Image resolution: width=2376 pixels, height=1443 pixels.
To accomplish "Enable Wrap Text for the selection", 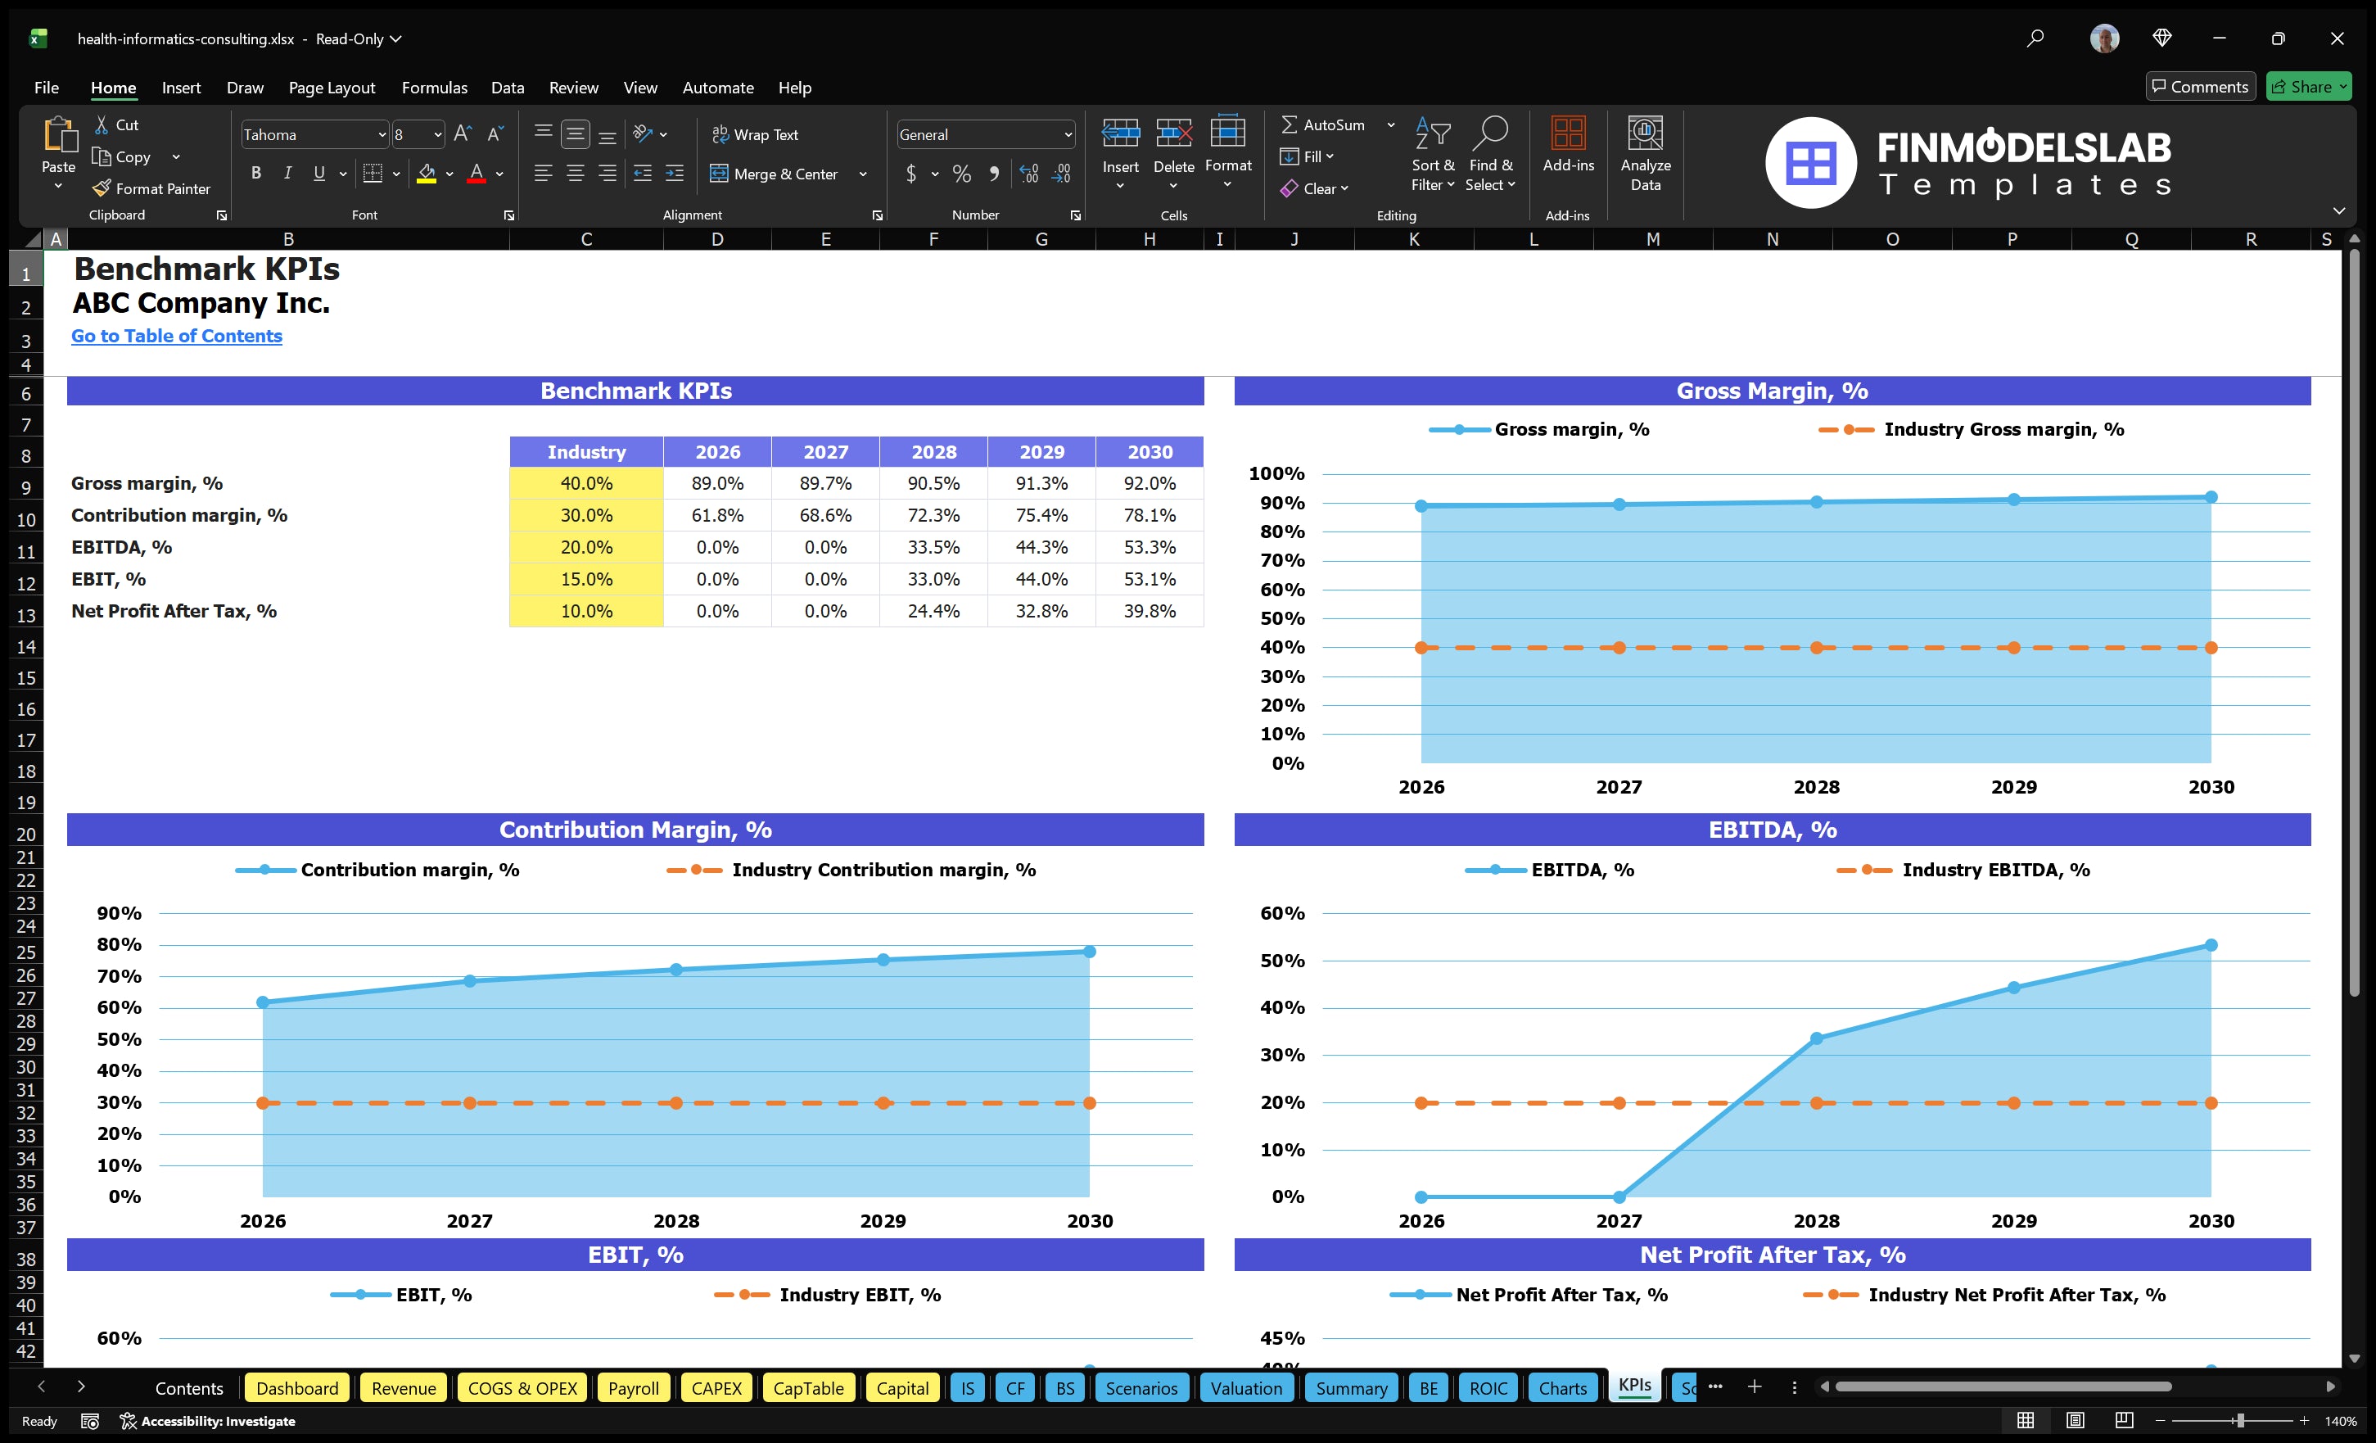I will pyautogui.click(x=756, y=134).
